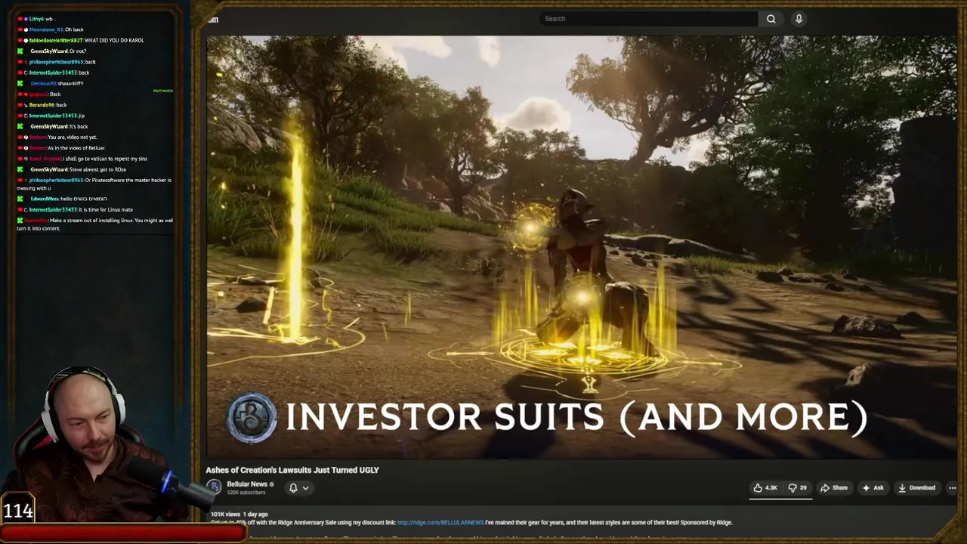Click the YouTube search magnifier button

pos(771,19)
